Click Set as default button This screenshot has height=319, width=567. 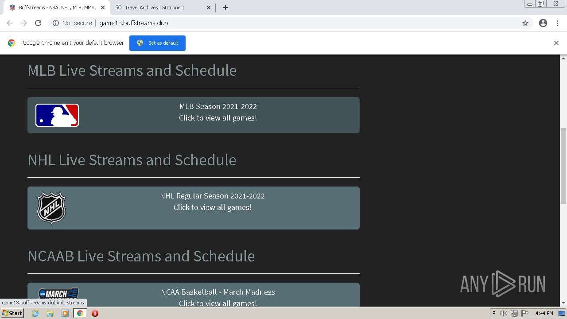(157, 43)
